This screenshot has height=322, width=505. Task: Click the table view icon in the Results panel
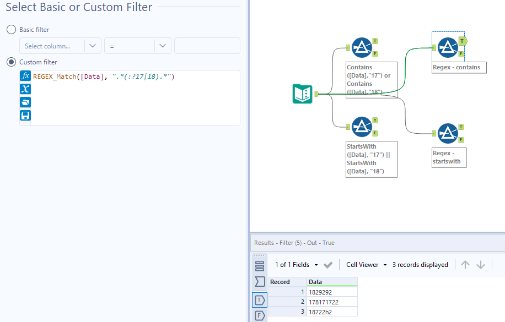coord(259,265)
